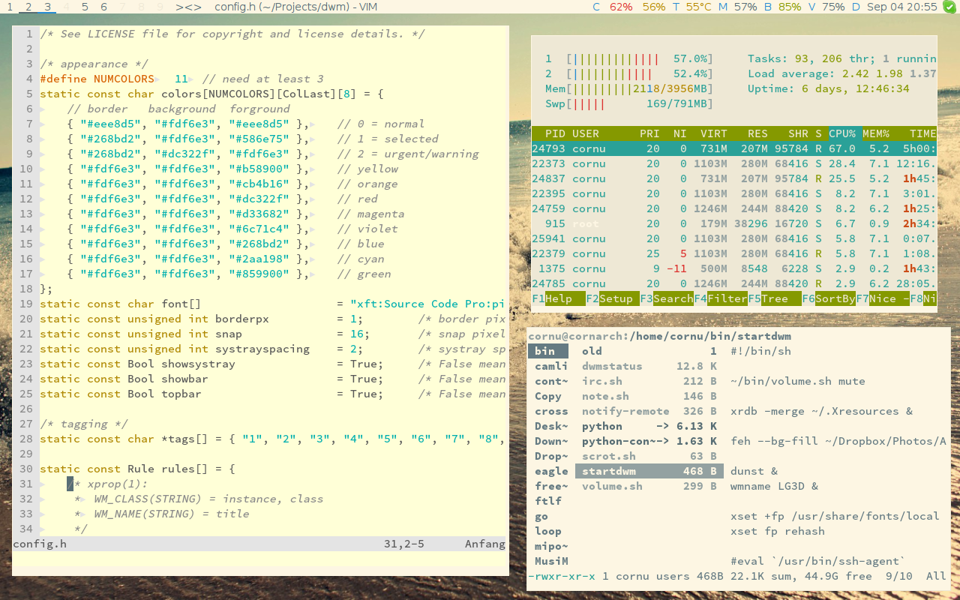This screenshot has width=960, height=600.
Task: Select irc.sh file in ranger
Action: pos(649,381)
